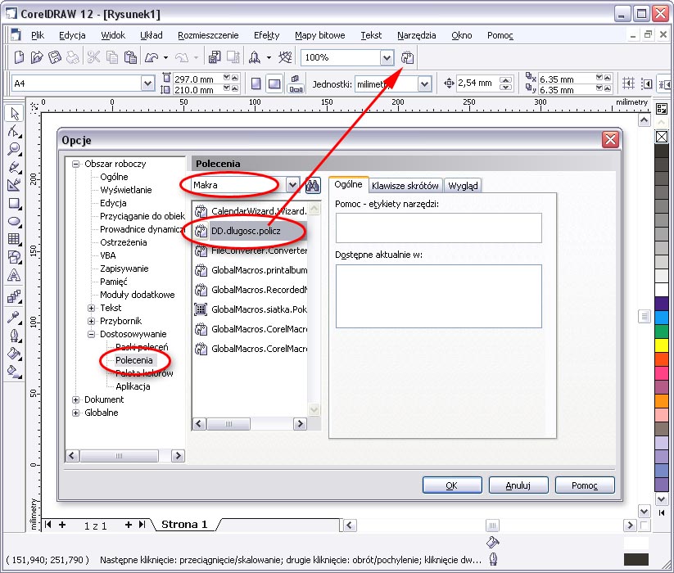Click the binoculars search icon beside Makra
Screen dimensions: 674x573
(312, 186)
